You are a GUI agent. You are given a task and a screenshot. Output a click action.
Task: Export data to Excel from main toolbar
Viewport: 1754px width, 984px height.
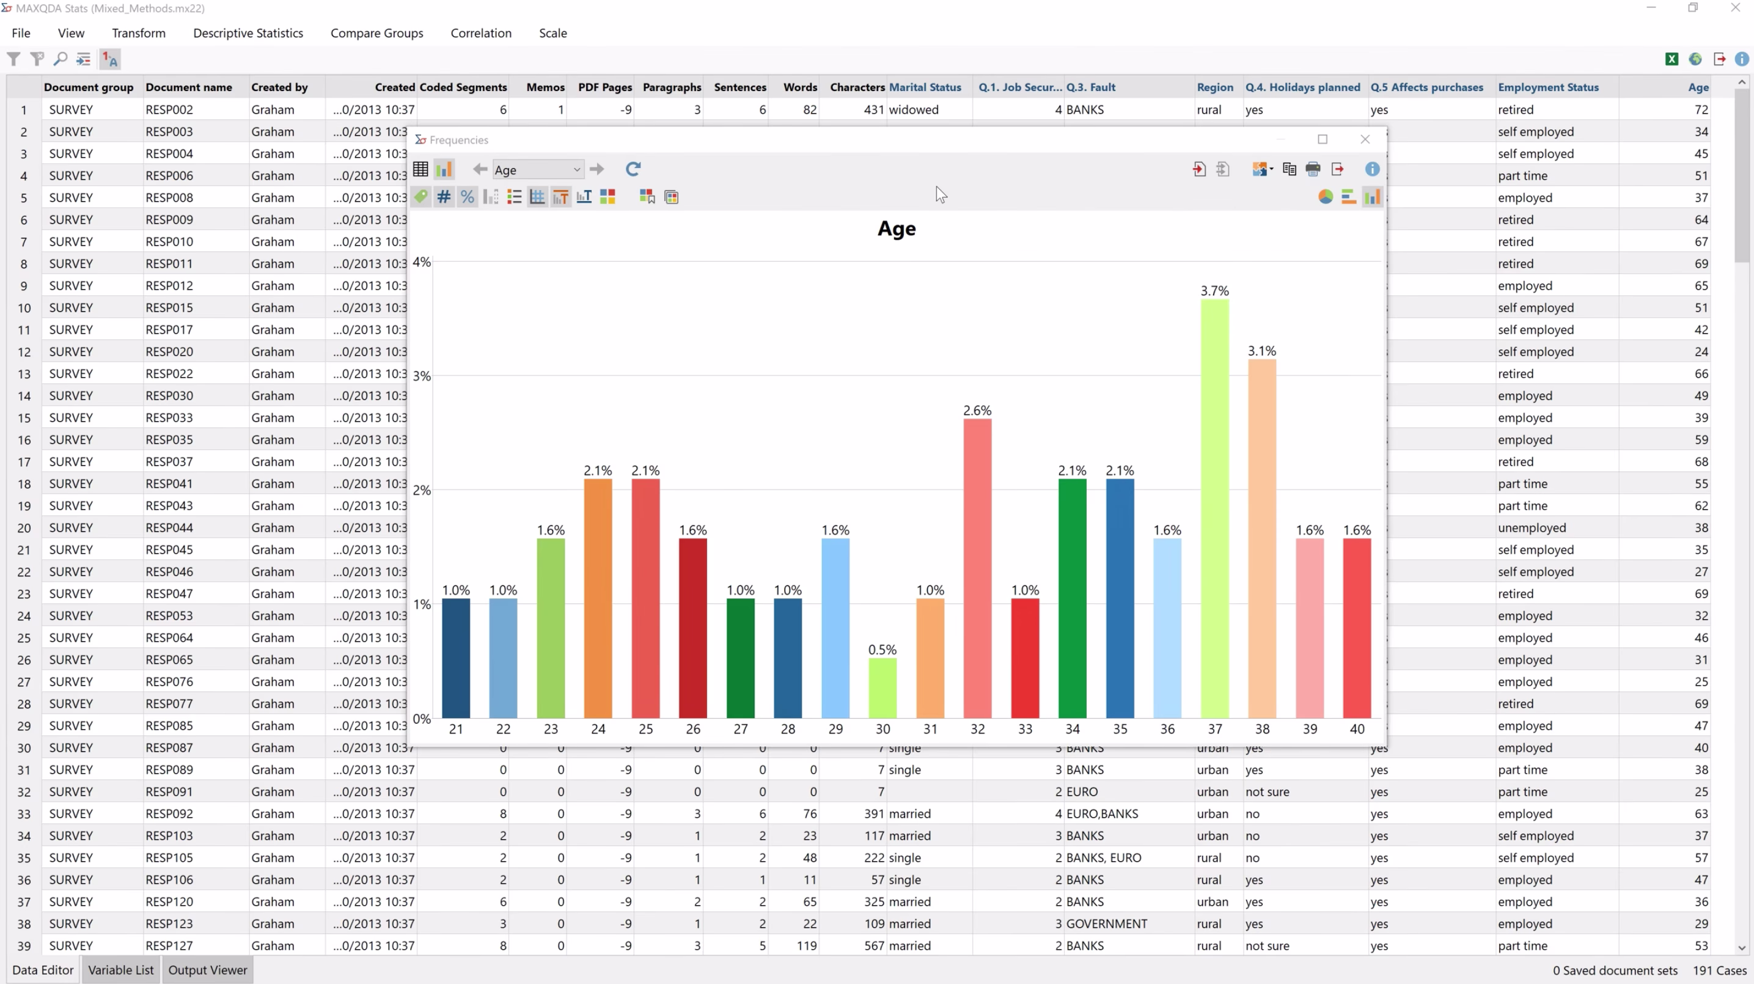click(x=1671, y=59)
